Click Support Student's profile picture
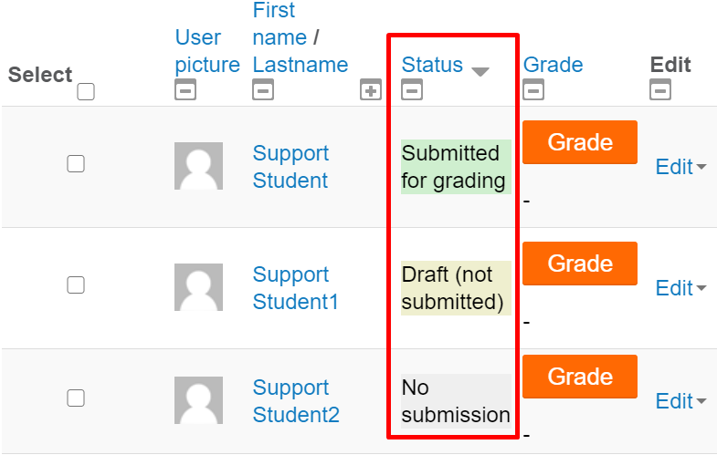717x455 pixels. (198, 166)
